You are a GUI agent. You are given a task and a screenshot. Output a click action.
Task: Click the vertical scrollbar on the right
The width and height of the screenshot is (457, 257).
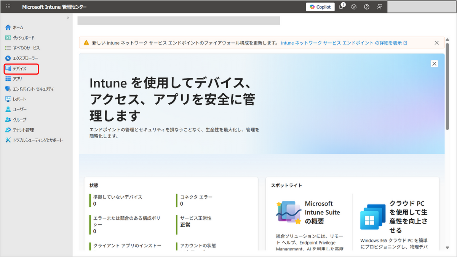coord(447,88)
